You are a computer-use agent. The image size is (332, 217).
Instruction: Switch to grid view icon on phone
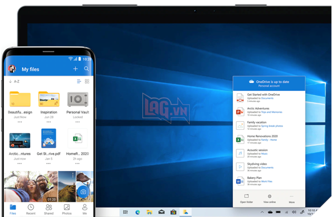tap(87, 81)
